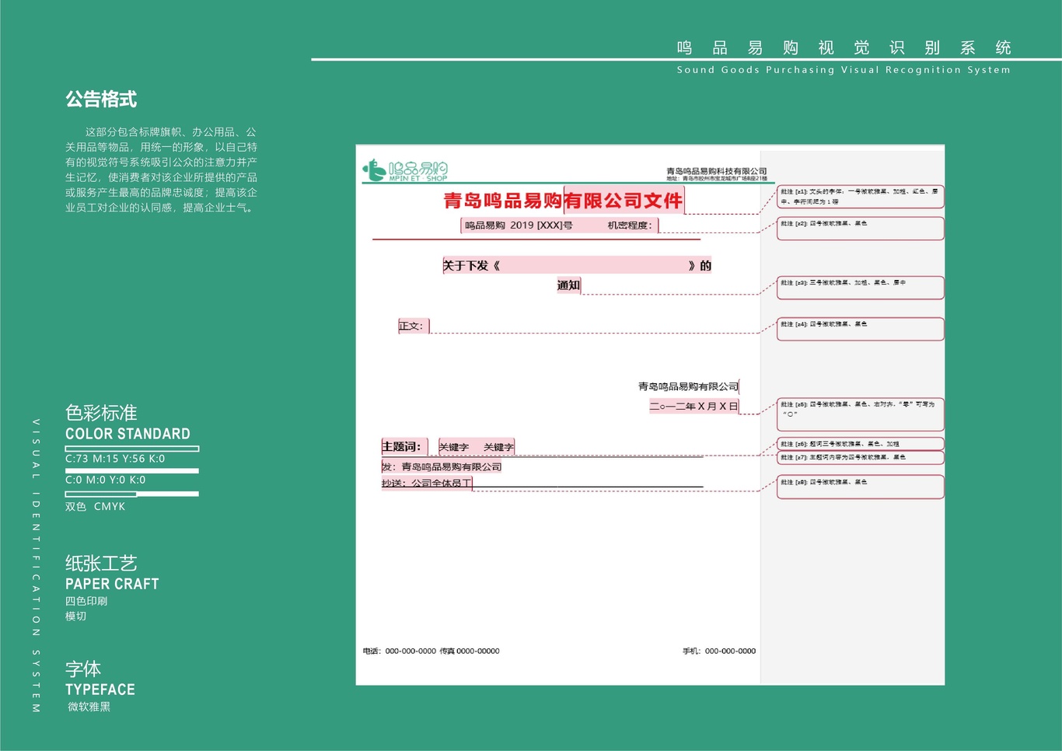Image resolution: width=1062 pixels, height=751 pixels.
Task: Click the vertical VISUAL IDENTIFICATION SYSTEM text
Action: click(x=36, y=566)
